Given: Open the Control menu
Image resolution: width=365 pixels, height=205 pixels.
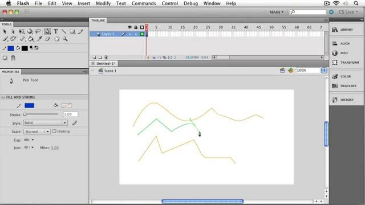Looking at the screenshot, I should [x=170, y=3].
